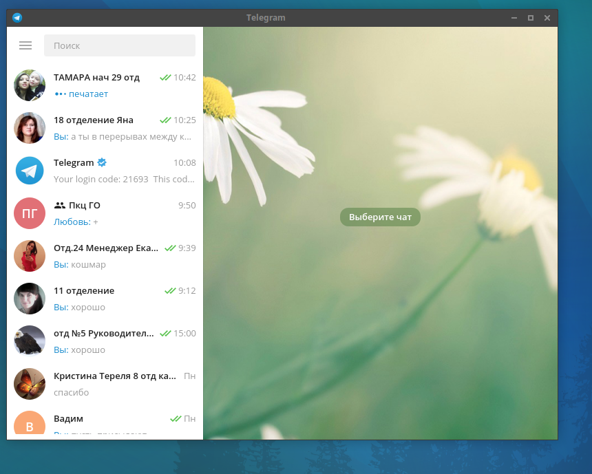Viewport: 592px width, 474px height.
Task: Click the 9:39 timestamp
Action: (187, 248)
